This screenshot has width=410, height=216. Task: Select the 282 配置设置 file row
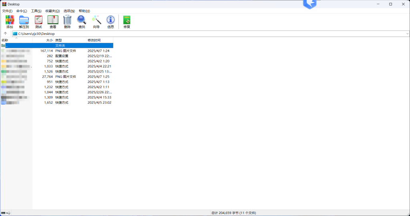pyautogui.click(x=57, y=56)
